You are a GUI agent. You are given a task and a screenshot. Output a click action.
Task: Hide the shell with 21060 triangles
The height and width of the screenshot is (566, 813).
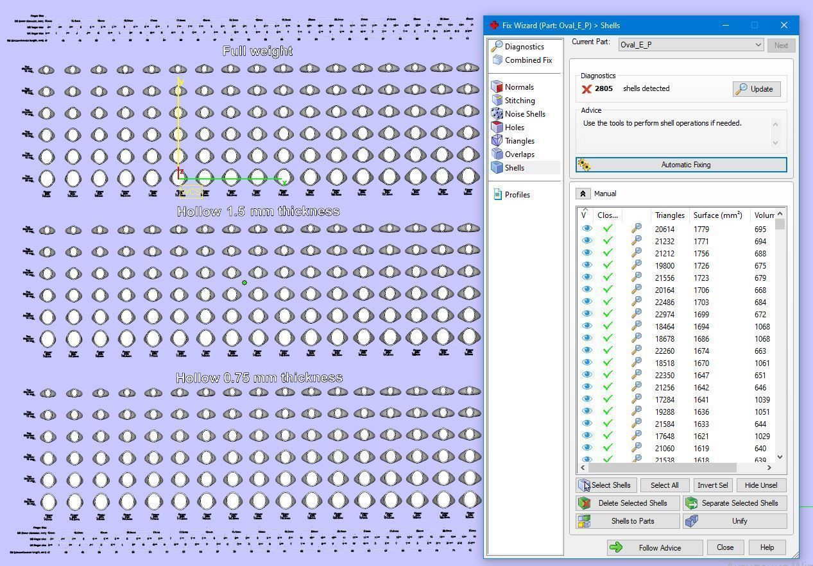coord(586,448)
